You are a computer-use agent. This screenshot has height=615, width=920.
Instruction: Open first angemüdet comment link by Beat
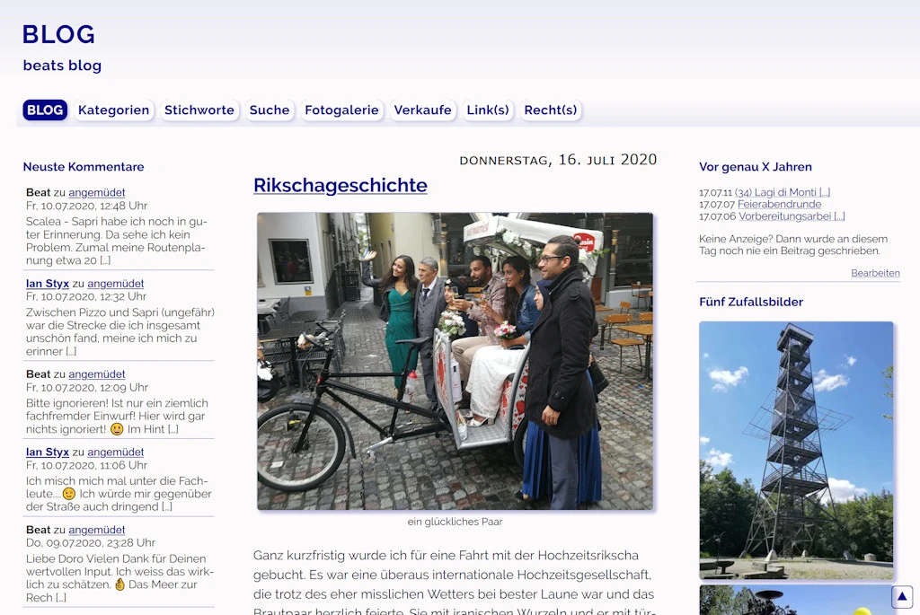97,193
